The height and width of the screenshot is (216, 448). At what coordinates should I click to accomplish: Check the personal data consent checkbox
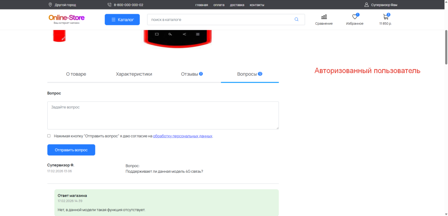[49, 136]
